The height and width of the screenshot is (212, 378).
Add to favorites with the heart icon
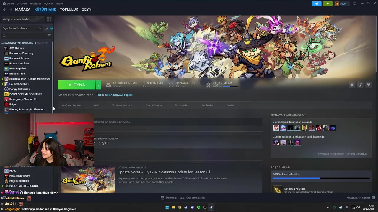369,85
